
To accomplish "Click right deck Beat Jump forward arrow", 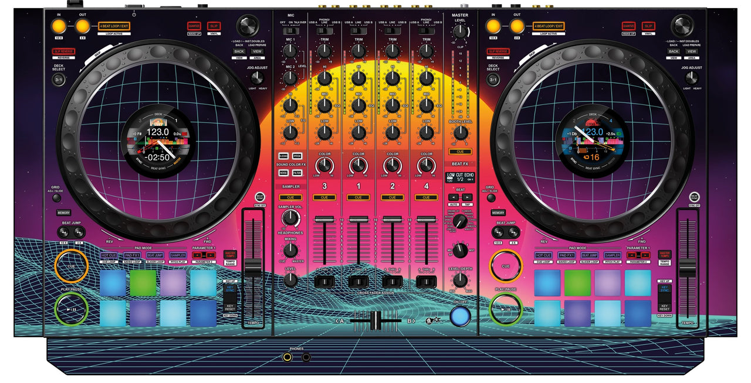I will click(x=513, y=232).
